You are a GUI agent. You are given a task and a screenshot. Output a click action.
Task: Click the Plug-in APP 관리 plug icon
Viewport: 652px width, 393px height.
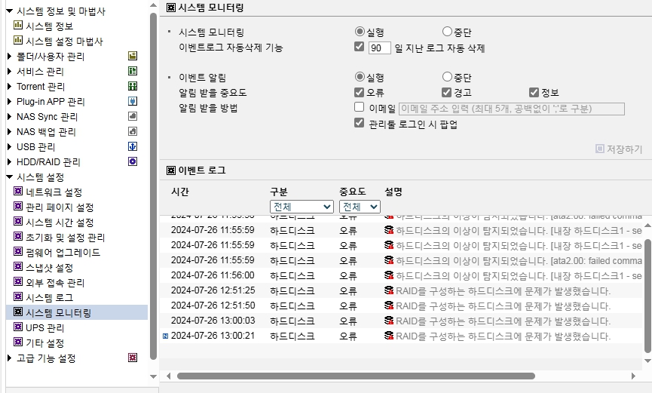click(133, 101)
